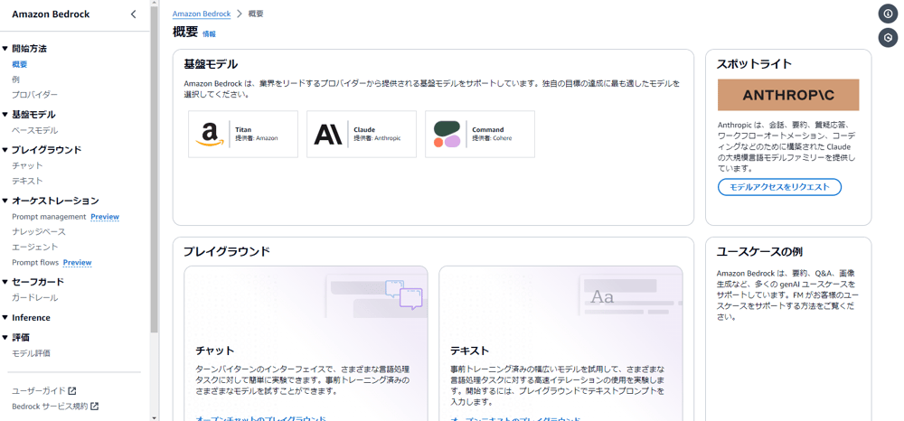Screen dimensions: 904x421
Task: Select the Anthropic Claude logo
Action: 327,135
